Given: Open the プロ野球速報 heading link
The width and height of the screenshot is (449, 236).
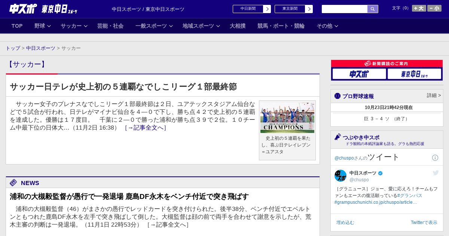Looking at the screenshot, I should pos(358,96).
